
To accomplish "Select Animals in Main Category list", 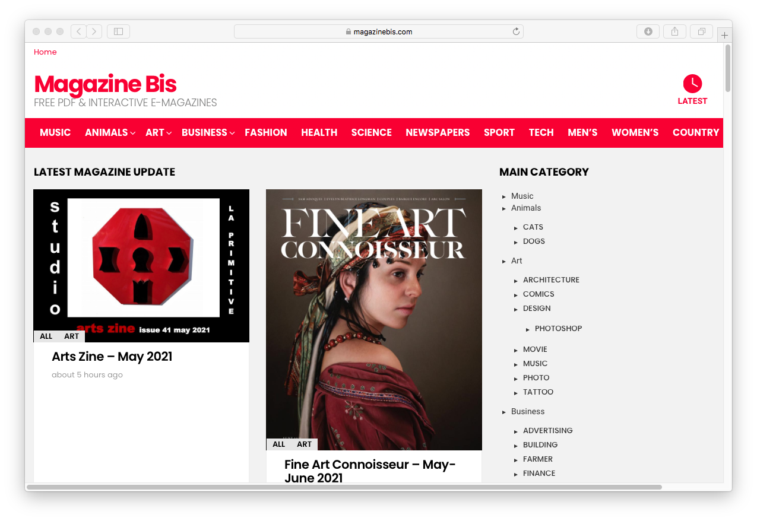I will coord(526,208).
